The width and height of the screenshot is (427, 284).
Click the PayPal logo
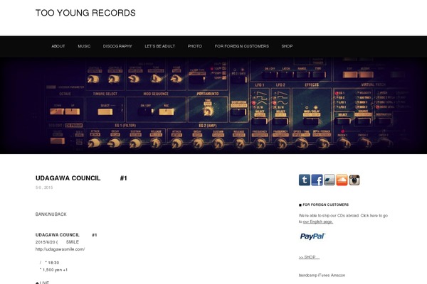click(312, 236)
